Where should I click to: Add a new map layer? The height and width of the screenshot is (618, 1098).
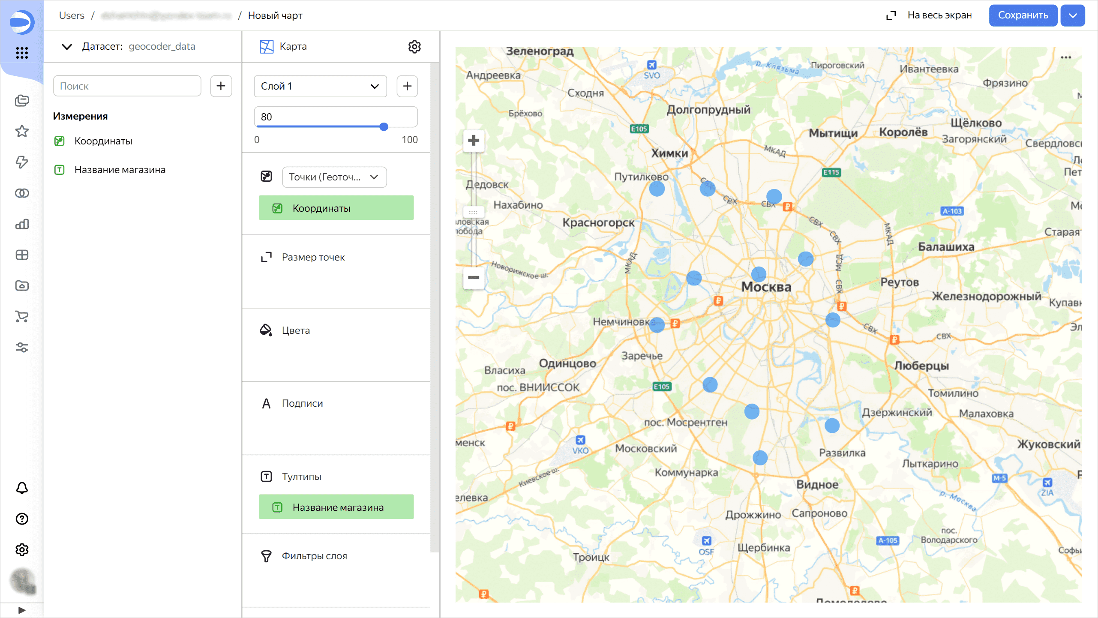click(x=407, y=86)
